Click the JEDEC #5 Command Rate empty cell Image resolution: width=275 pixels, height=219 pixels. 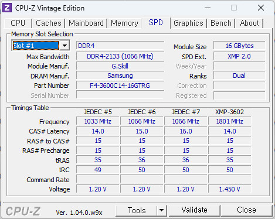98,179
